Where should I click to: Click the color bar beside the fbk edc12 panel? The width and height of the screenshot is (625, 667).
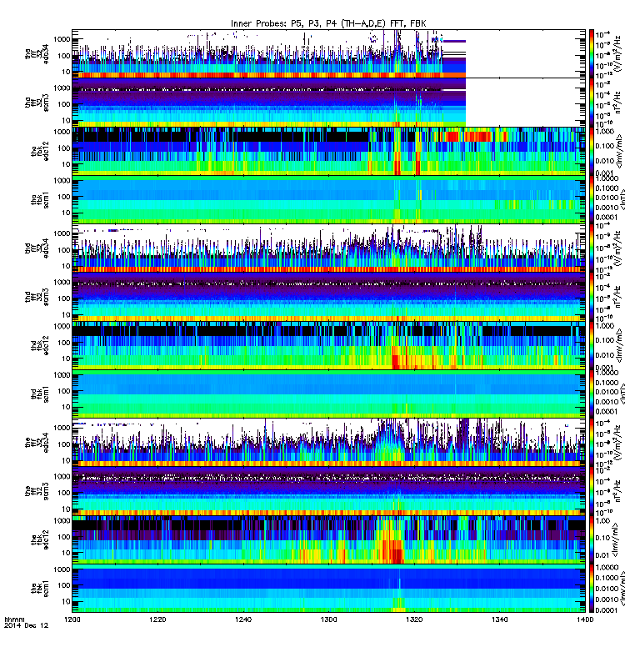(592, 540)
